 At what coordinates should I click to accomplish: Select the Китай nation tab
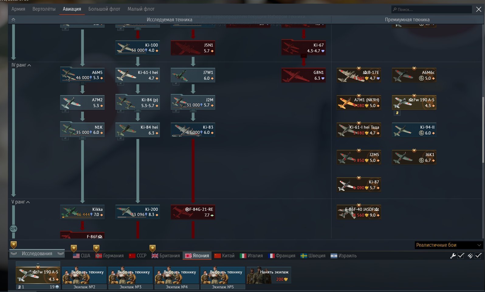tap(224, 256)
